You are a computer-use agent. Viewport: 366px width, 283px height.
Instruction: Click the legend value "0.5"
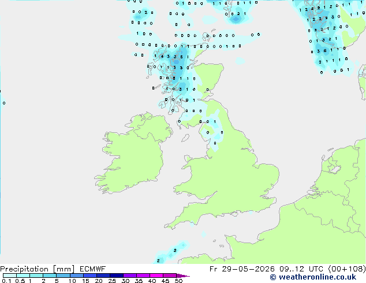pyautogui.click(x=20, y=281)
